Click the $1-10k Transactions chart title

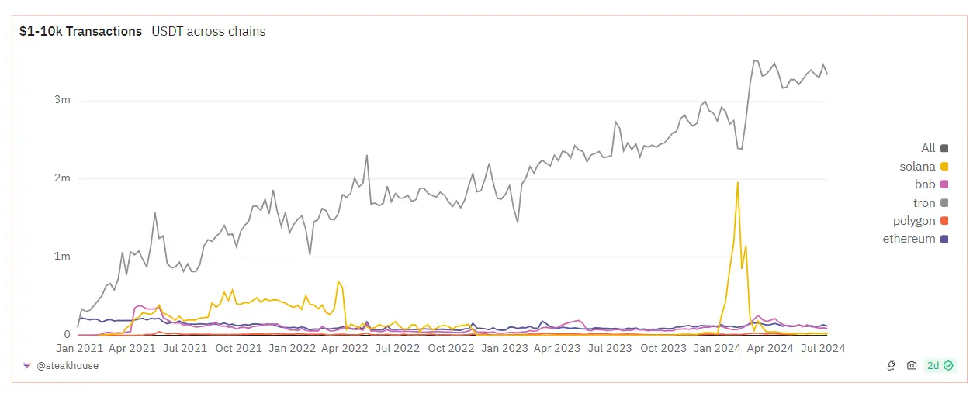point(81,31)
